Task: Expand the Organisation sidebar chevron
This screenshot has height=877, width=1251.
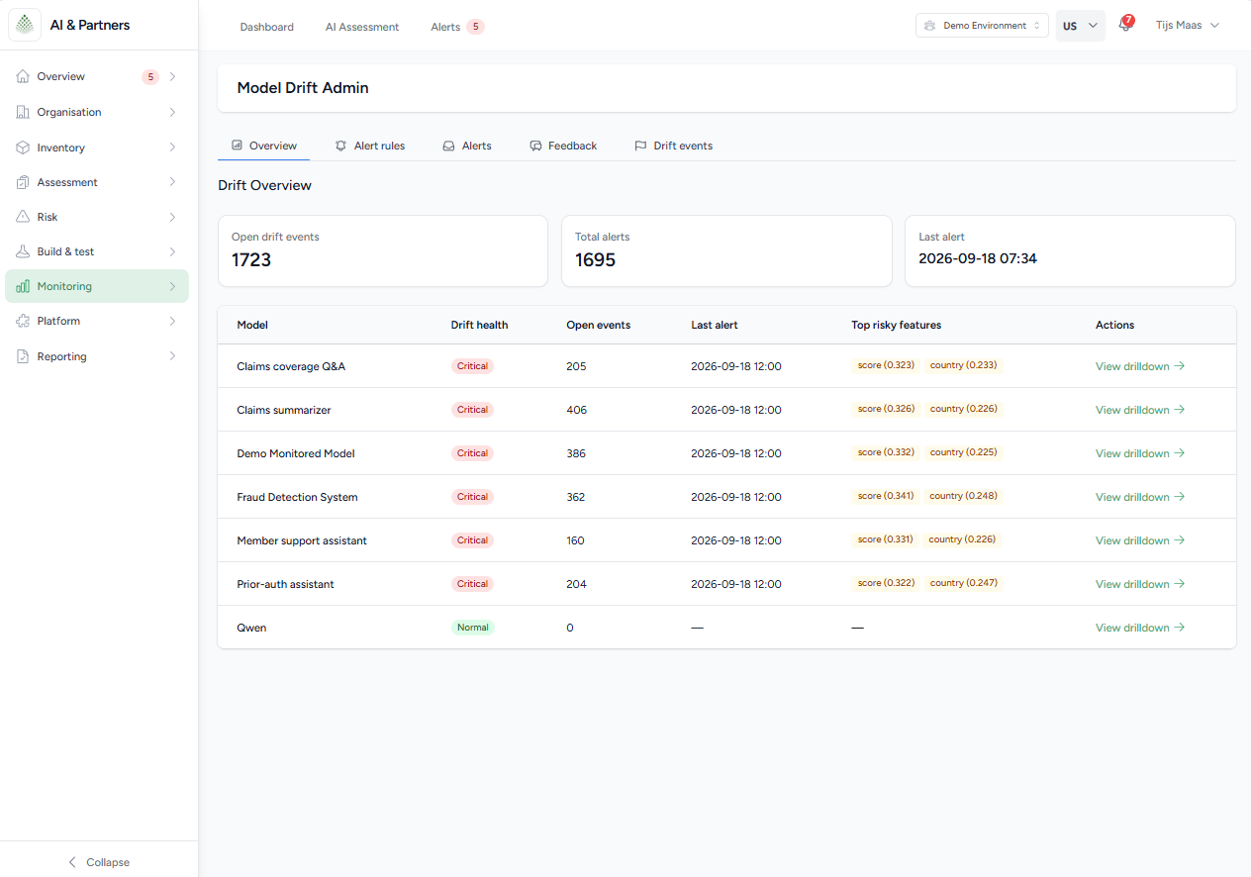Action: coord(172,112)
